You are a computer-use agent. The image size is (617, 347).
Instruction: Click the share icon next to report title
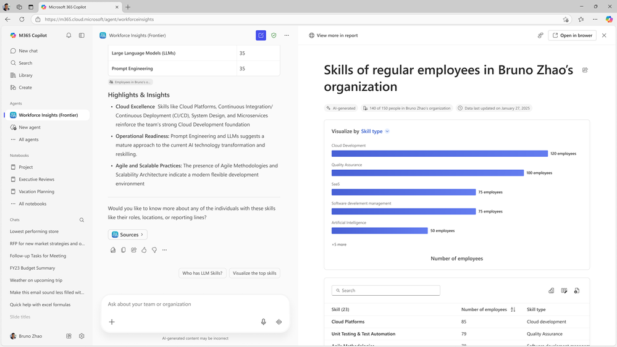585,70
